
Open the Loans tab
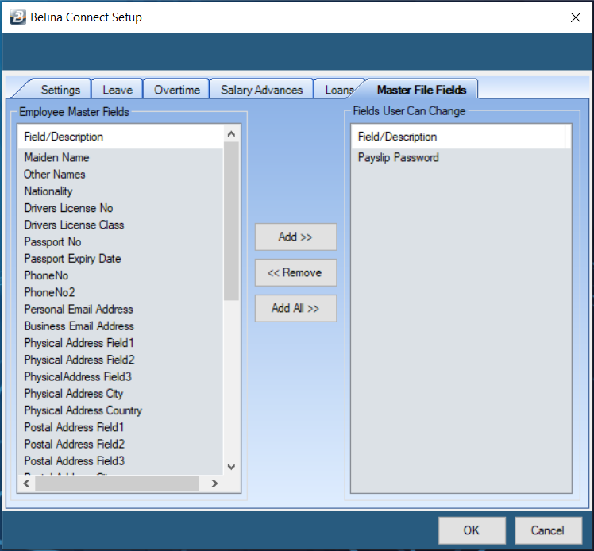click(339, 90)
